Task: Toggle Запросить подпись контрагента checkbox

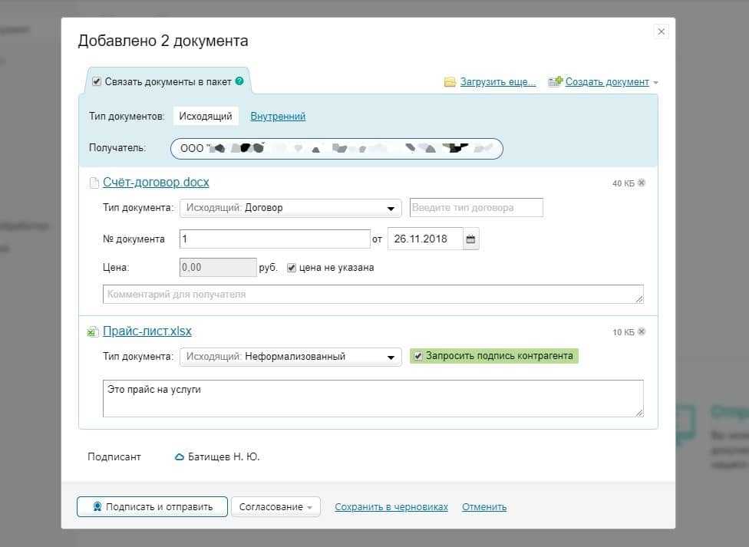Action: tap(417, 356)
